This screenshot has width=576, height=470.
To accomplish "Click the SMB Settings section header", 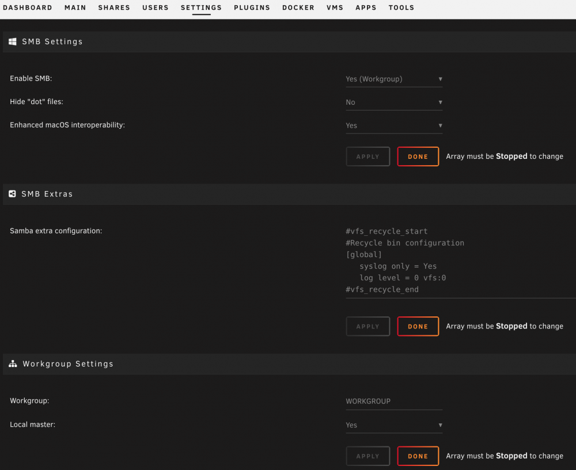I will (x=290, y=41).
